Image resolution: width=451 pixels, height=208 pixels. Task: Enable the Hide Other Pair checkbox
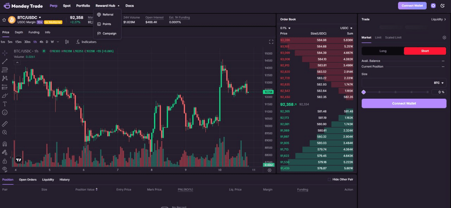(329, 179)
